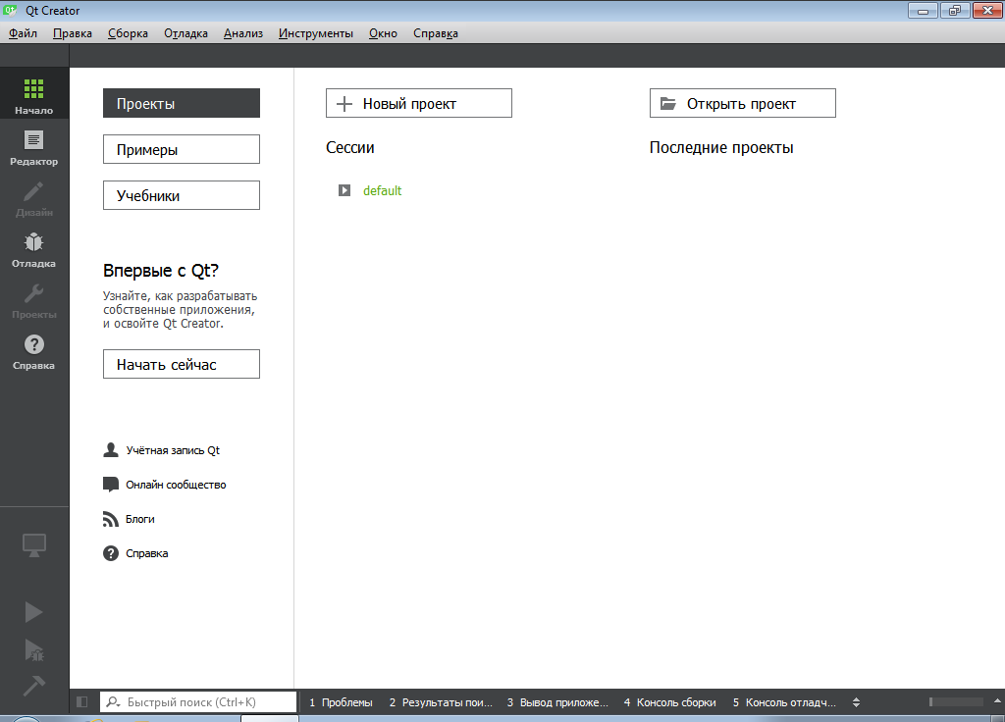Select the Примеры section button
This screenshot has width=1005, height=722.
click(182, 149)
